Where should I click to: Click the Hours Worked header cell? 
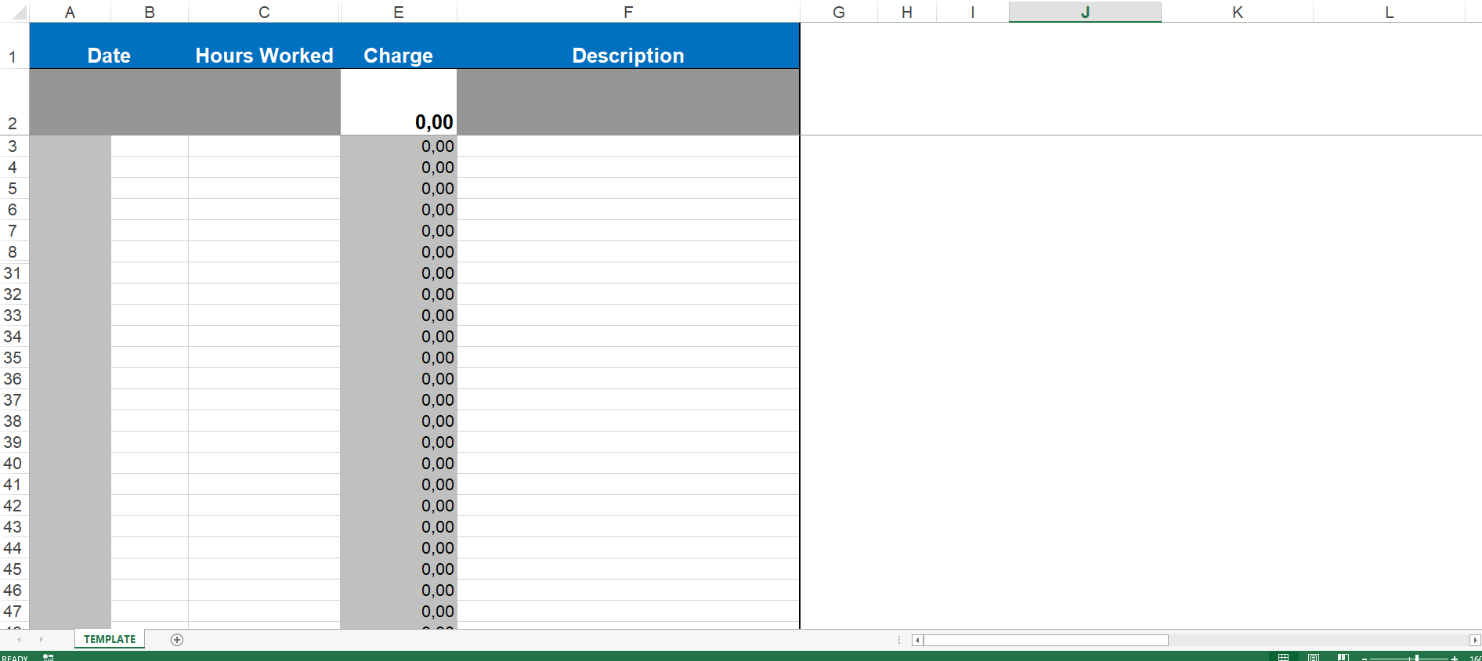(x=264, y=46)
